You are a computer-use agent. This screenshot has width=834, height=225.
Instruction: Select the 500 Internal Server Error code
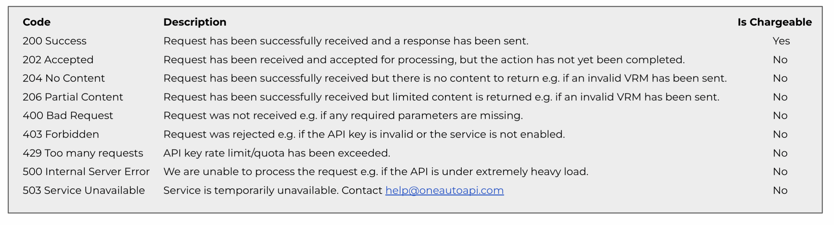pyautogui.click(x=86, y=172)
